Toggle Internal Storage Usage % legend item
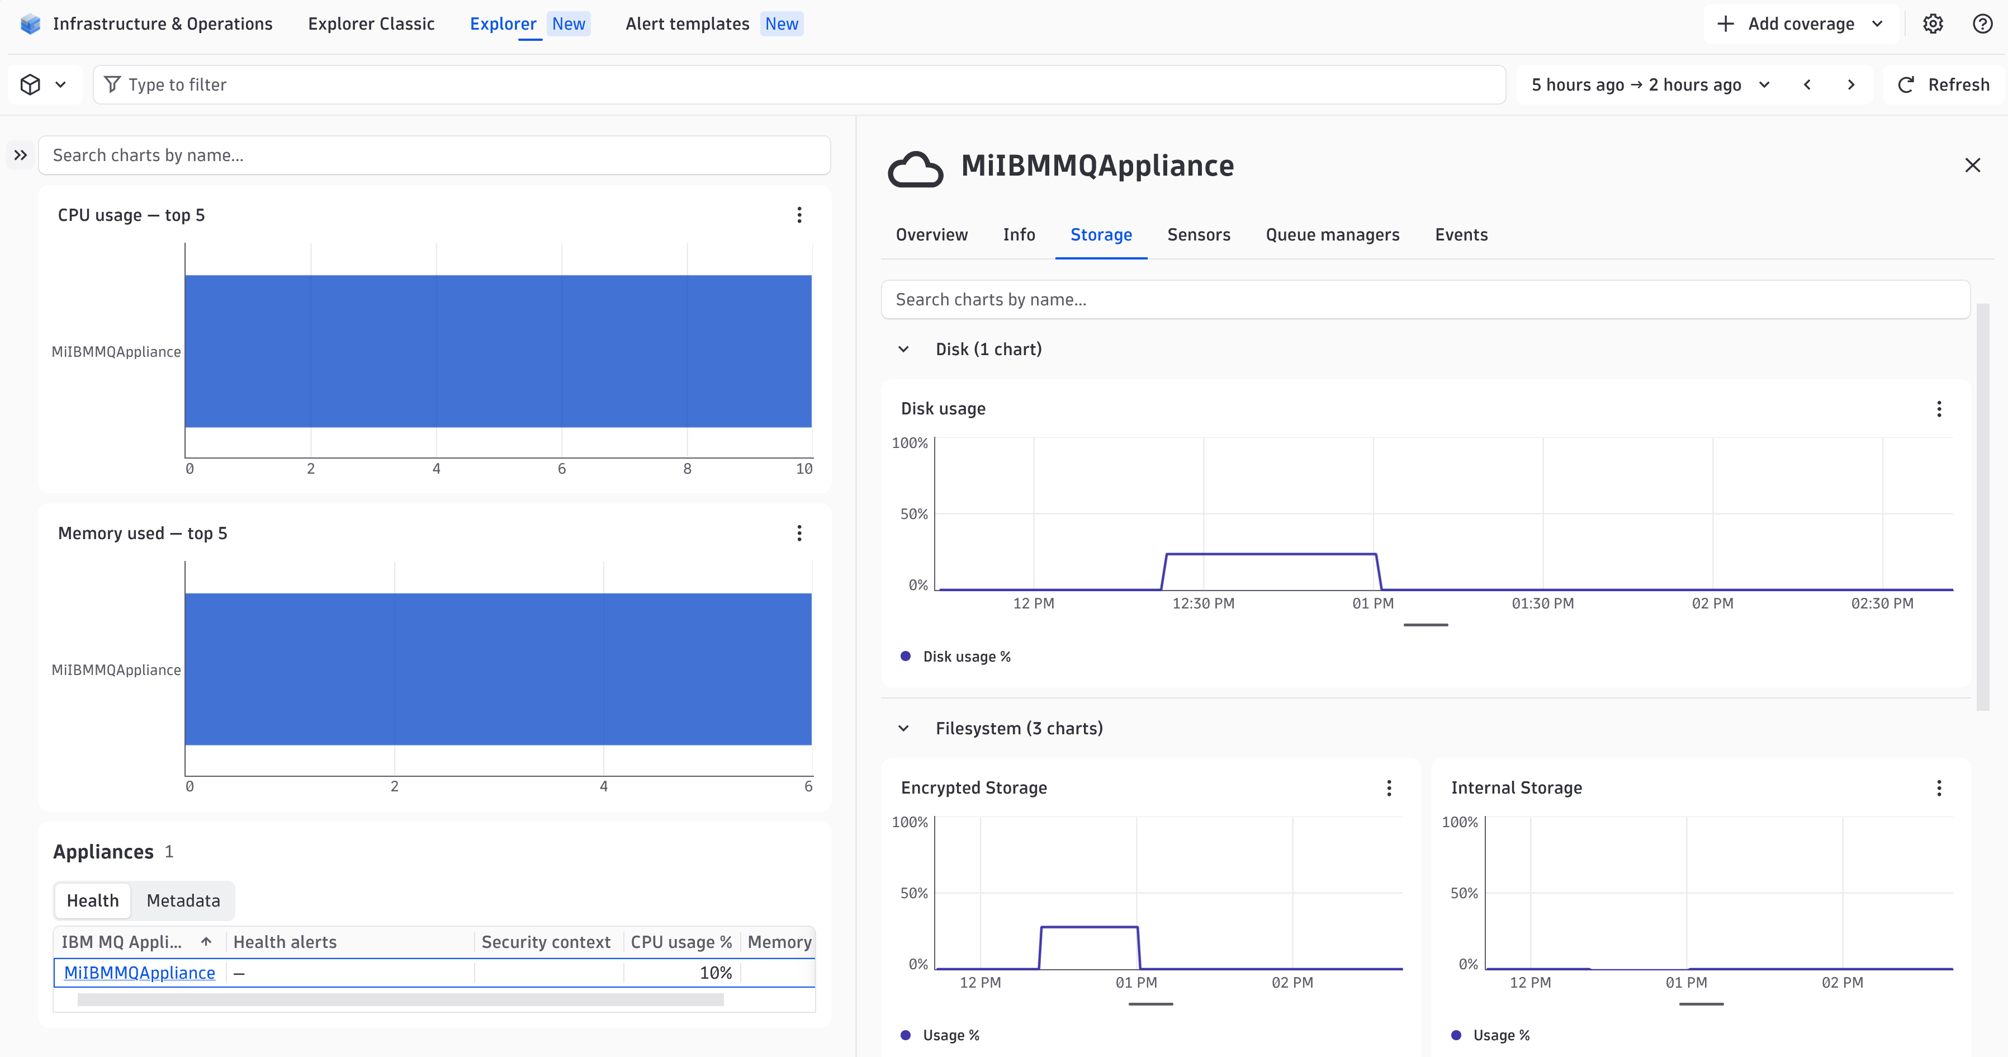The width and height of the screenshot is (2008, 1057). (1490, 1035)
